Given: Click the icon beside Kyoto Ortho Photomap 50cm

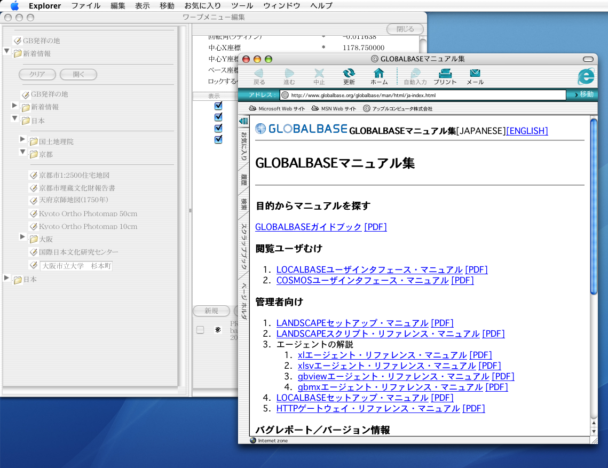Looking at the screenshot, I should click(34, 213).
